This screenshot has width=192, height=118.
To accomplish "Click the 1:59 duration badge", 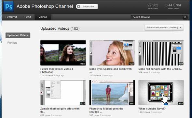I will (x=181, y=64).
